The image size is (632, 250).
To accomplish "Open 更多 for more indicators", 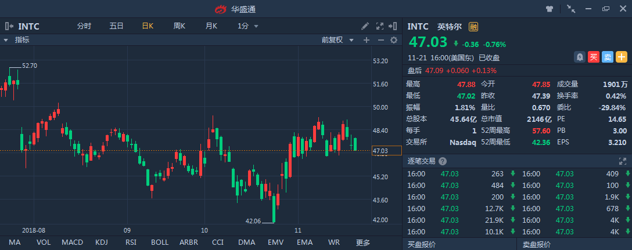I will 362,242.
